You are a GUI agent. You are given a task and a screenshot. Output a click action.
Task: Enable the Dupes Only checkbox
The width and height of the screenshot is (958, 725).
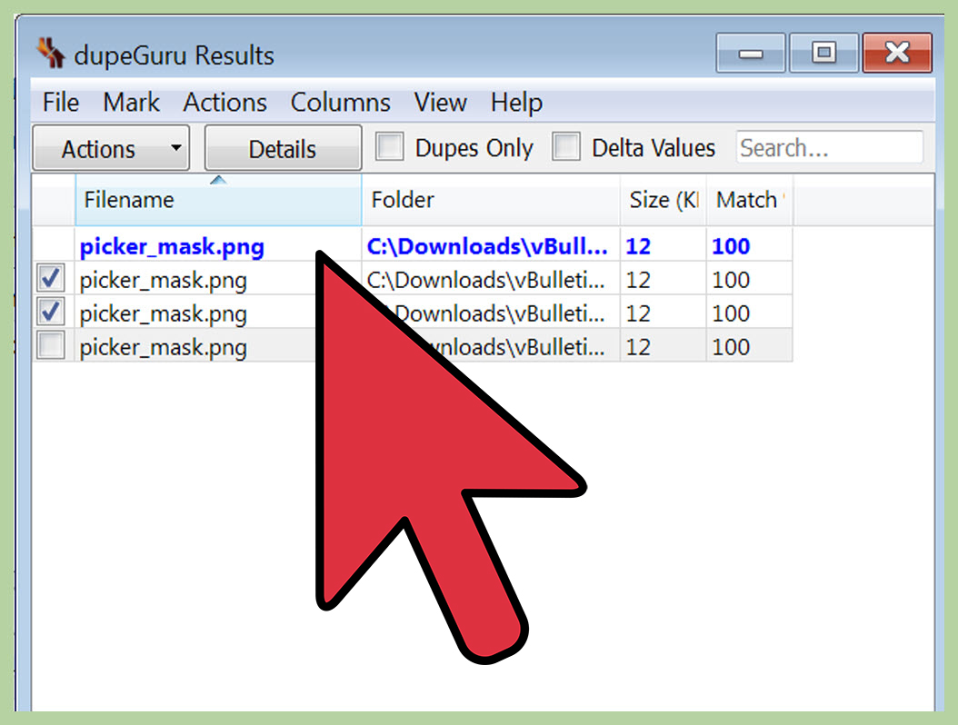[x=390, y=146]
